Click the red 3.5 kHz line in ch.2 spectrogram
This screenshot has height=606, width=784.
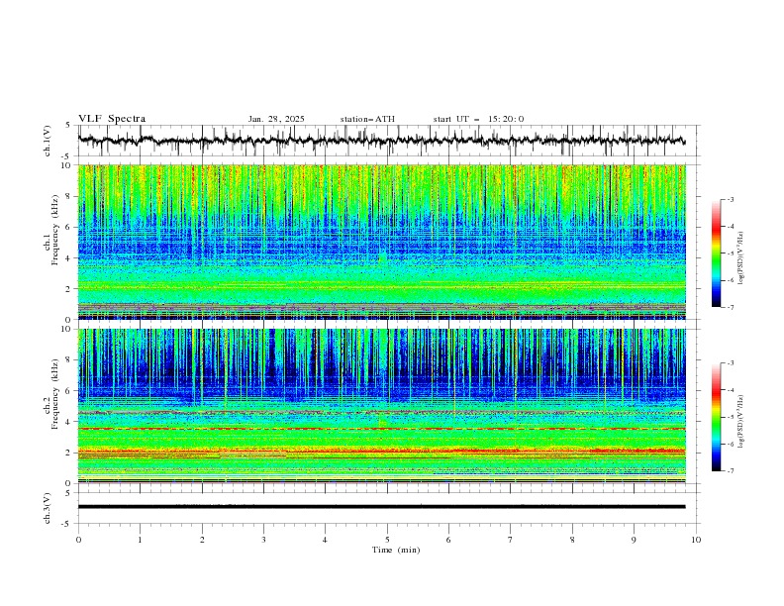(381, 429)
